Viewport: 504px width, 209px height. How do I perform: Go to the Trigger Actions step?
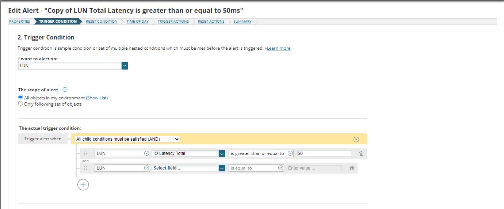point(173,22)
